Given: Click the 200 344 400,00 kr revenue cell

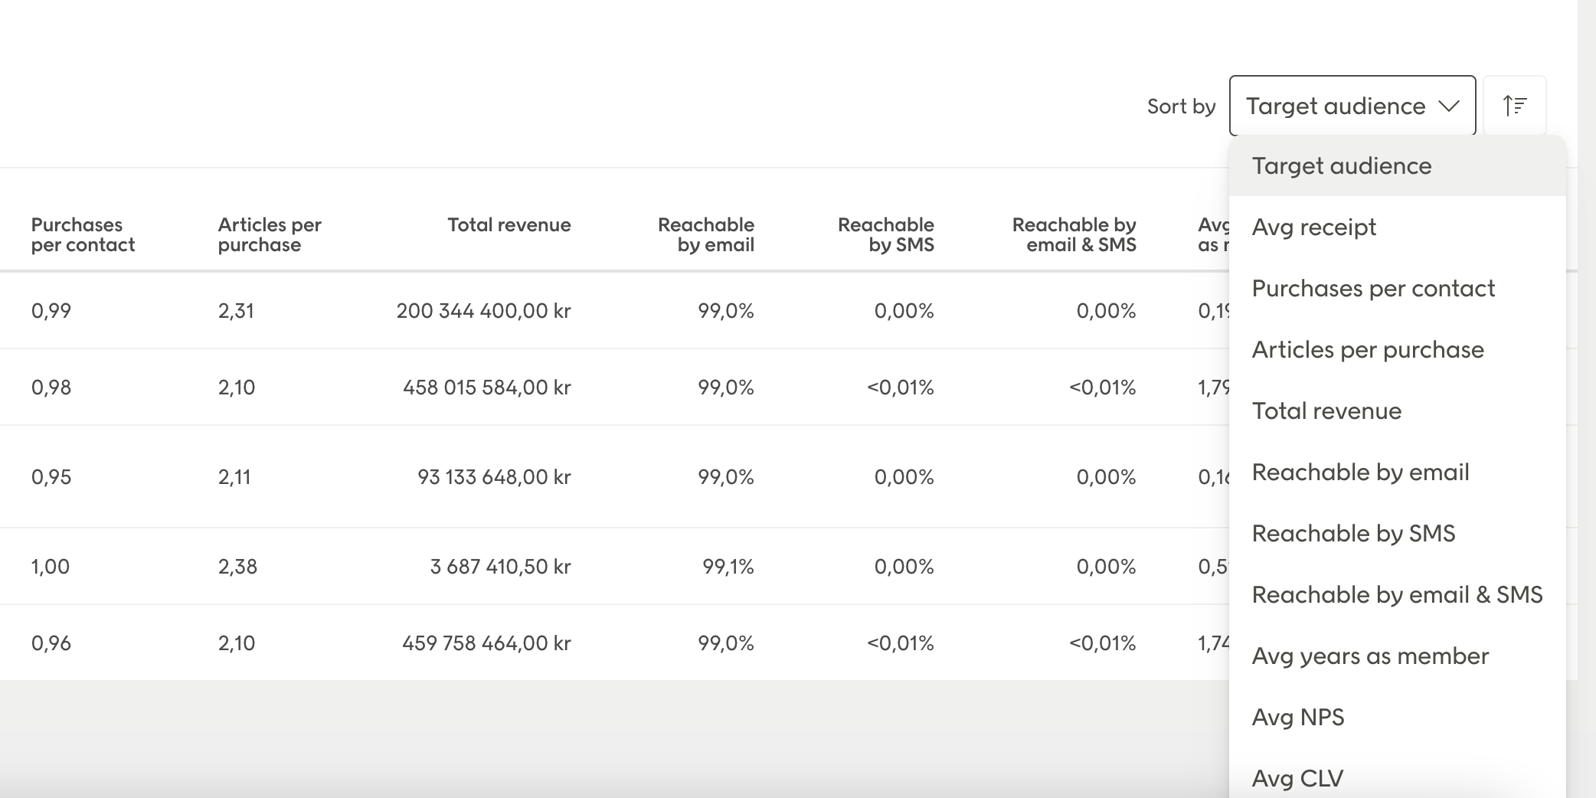Looking at the screenshot, I should coord(483,311).
